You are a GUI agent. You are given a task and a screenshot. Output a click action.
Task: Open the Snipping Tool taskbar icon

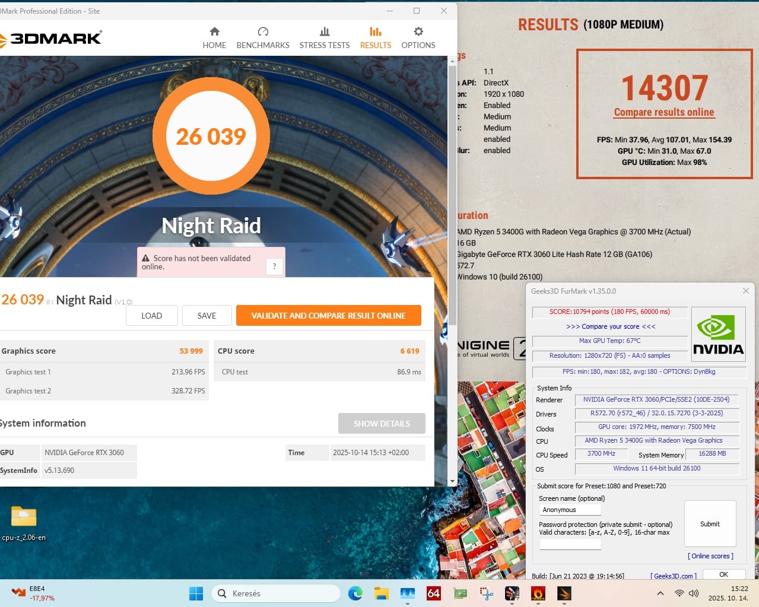click(486, 593)
